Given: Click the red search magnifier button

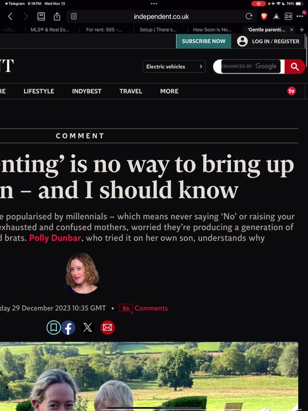Looking at the screenshot, I should pyautogui.click(x=295, y=67).
